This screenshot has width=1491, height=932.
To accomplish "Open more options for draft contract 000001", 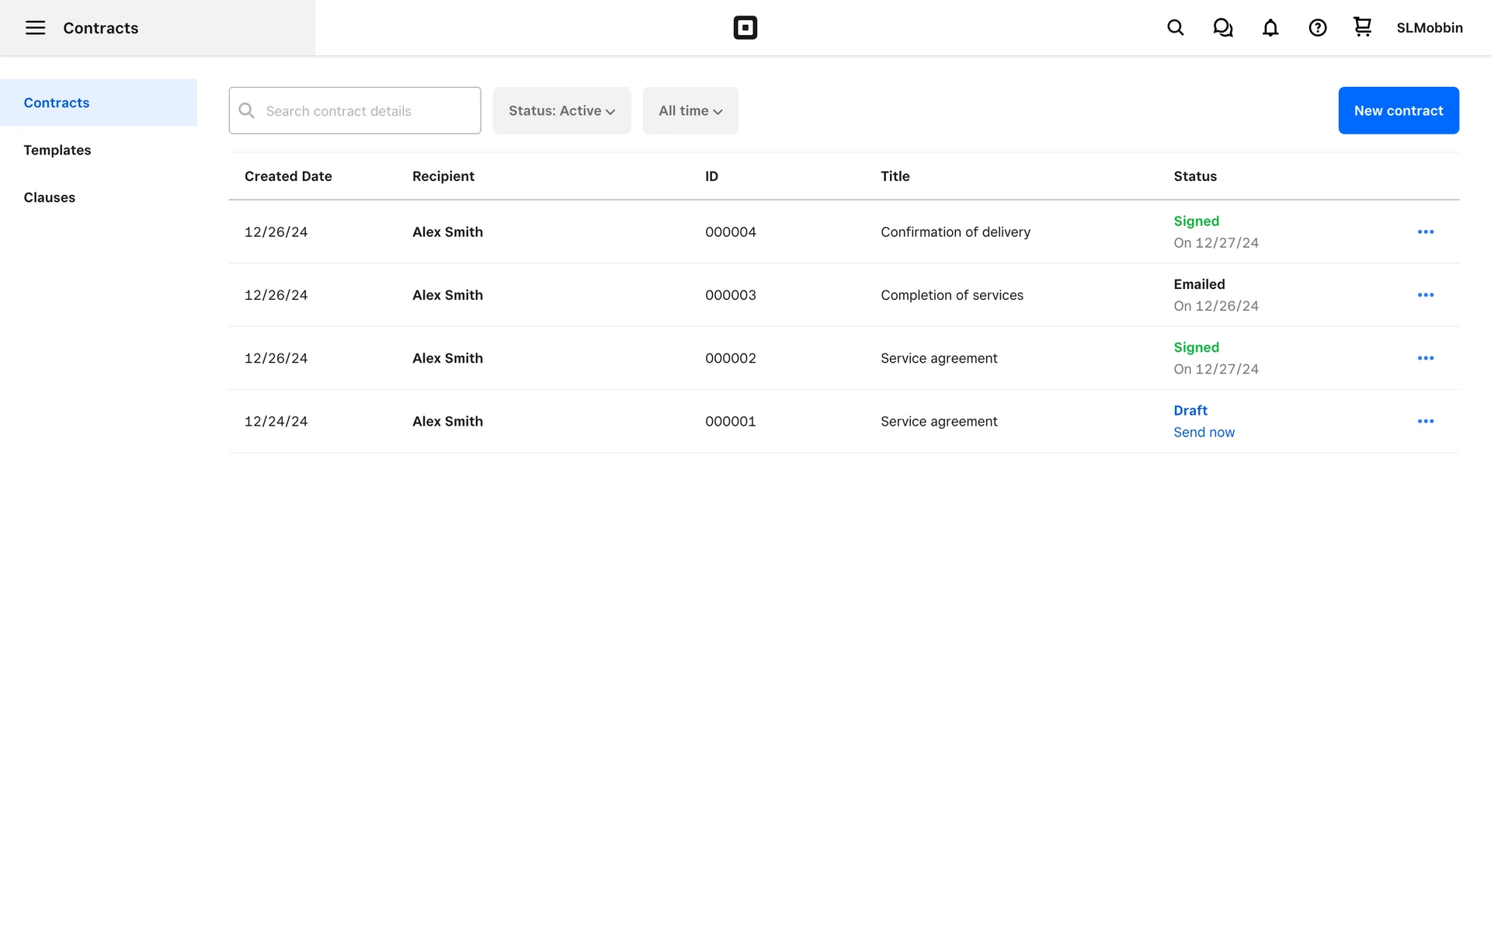I will [x=1425, y=421].
